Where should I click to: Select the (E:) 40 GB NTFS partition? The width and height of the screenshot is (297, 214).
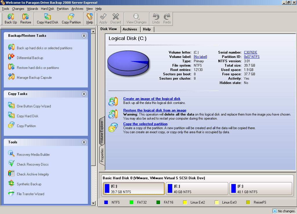[x=197, y=189]
